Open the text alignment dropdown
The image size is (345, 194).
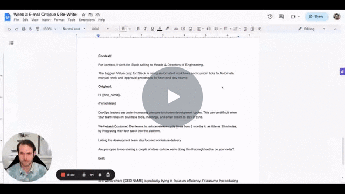point(200,29)
